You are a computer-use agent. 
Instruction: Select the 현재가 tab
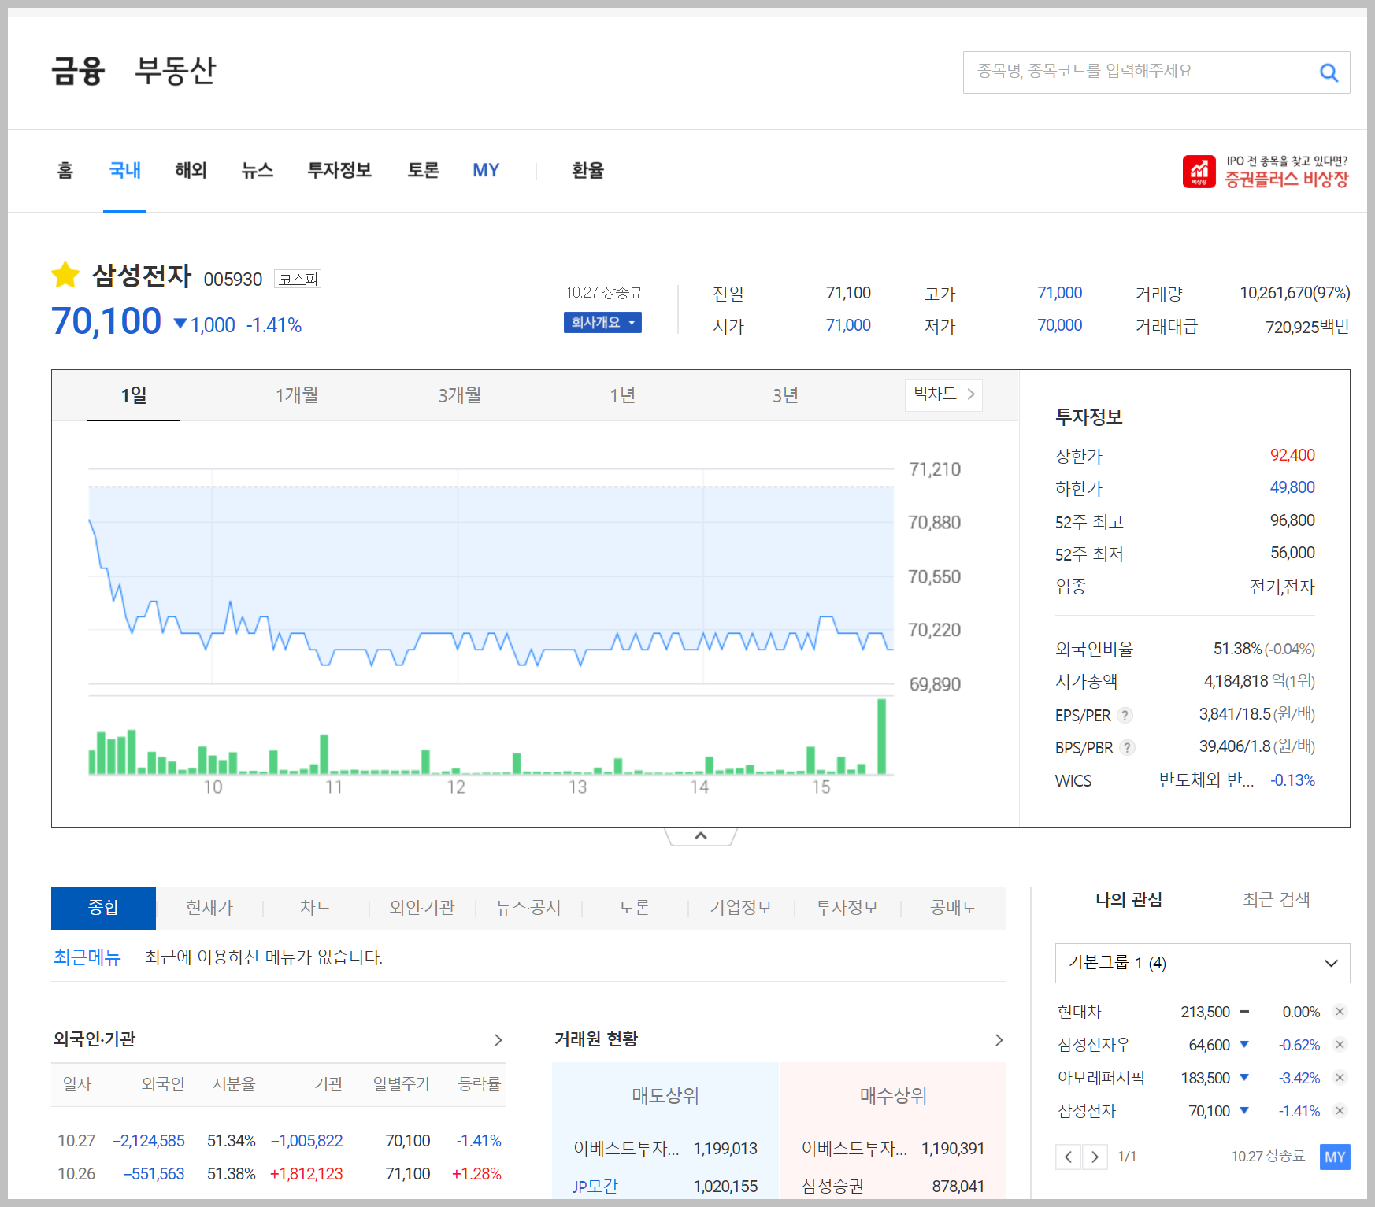(209, 908)
